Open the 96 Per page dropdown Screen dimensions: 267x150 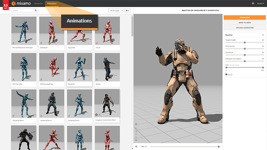pos(116,10)
